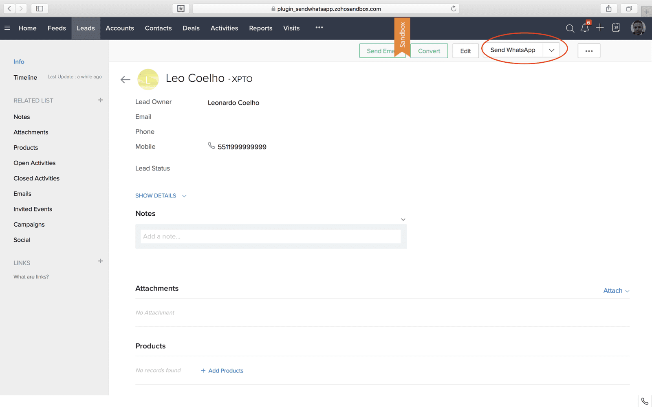The image size is (652, 407).
Task: Open the Notes section dropdown chevron
Action: (x=403, y=219)
